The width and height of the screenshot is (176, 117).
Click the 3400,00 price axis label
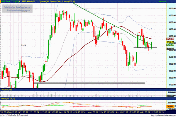172,64
